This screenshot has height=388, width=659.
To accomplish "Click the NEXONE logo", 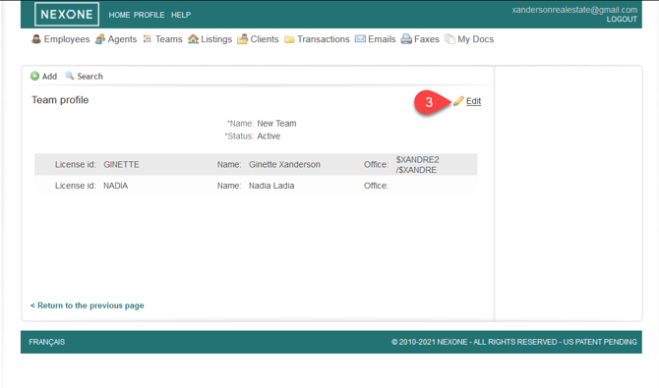I will [67, 15].
